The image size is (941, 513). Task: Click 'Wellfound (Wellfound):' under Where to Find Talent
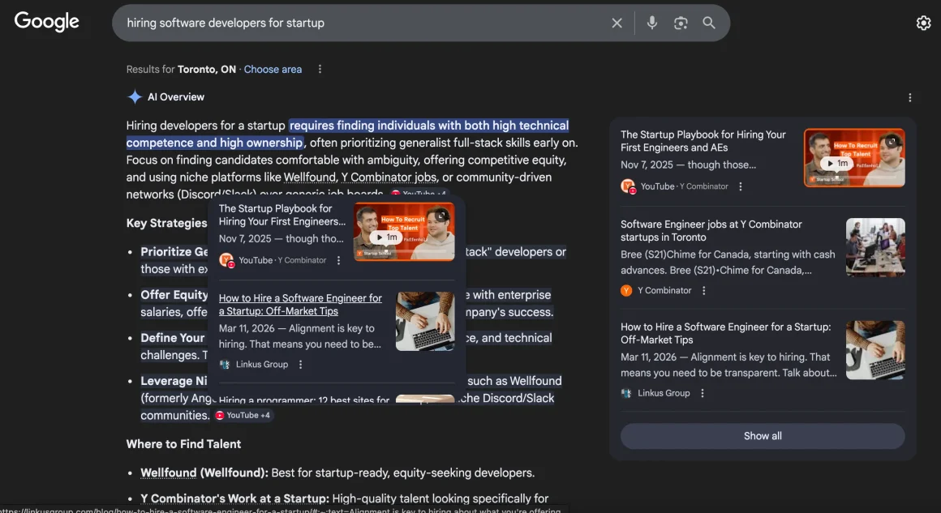click(x=204, y=472)
